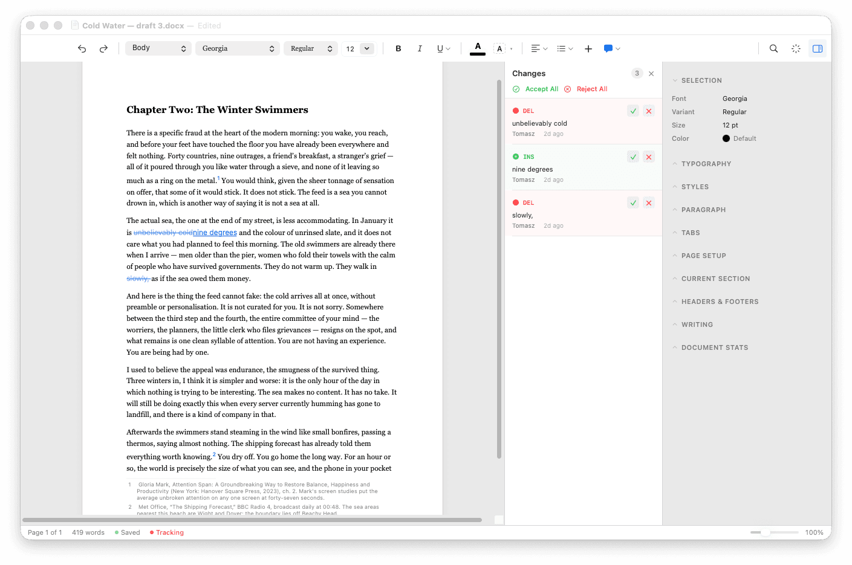The height and width of the screenshot is (565, 852).
Task: Click the black Default color swatch
Action: click(x=726, y=138)
